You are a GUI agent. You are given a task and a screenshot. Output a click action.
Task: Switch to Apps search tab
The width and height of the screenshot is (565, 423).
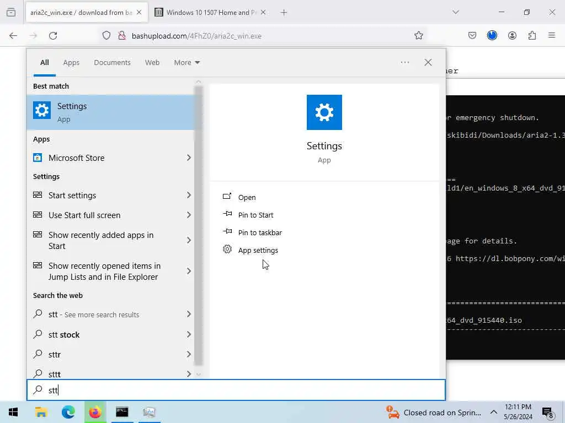pos(71,63)
